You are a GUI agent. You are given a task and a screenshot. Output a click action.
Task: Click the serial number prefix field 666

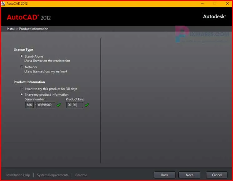[29, 105]
